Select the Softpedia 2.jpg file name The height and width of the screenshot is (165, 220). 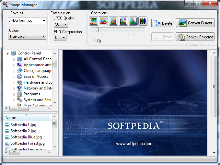(23, 131)
